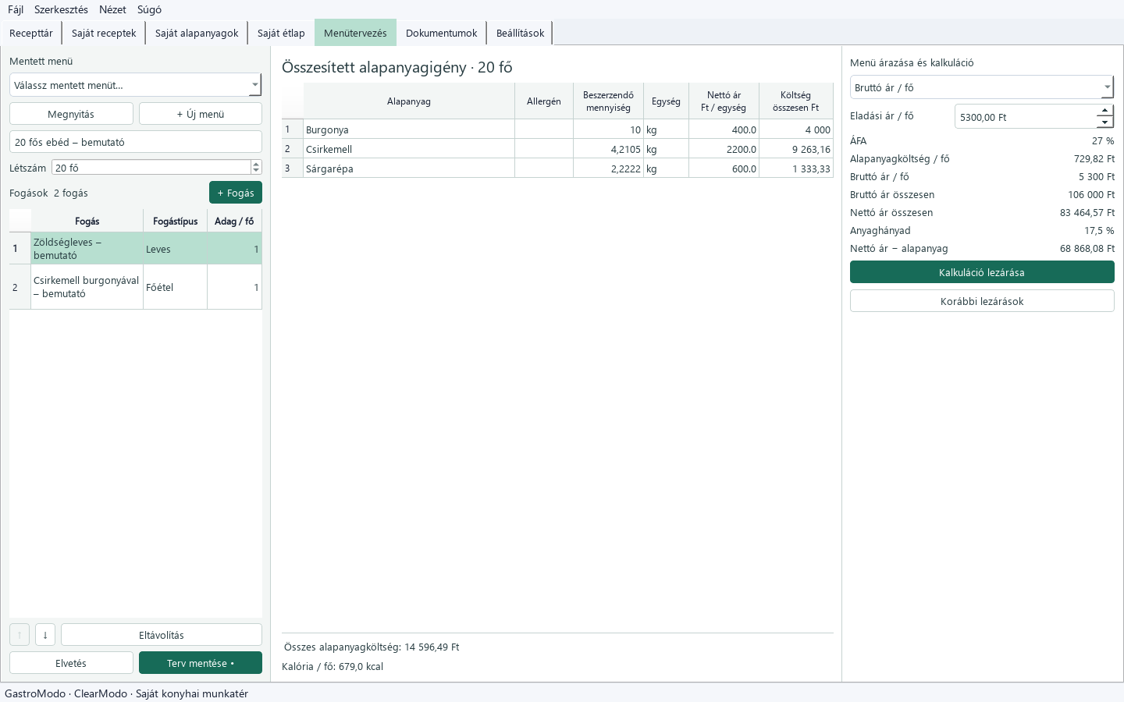The width and height of the screenshot is (1124, 702).
Task: Go to the Dokumentumok tab
Action: coord(441,33)
